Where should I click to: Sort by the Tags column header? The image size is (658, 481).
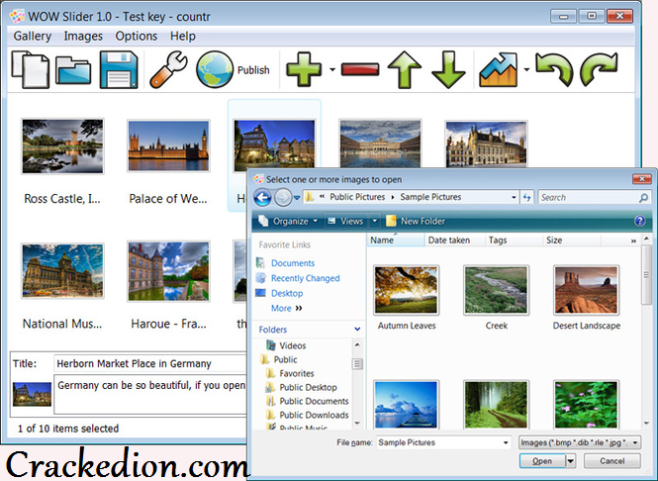click(515, 240)
